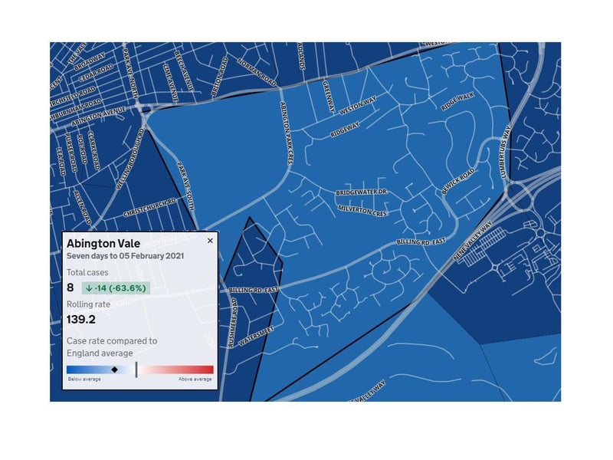
Task: Click the Allen Road label
Action: tap(83, 207)
